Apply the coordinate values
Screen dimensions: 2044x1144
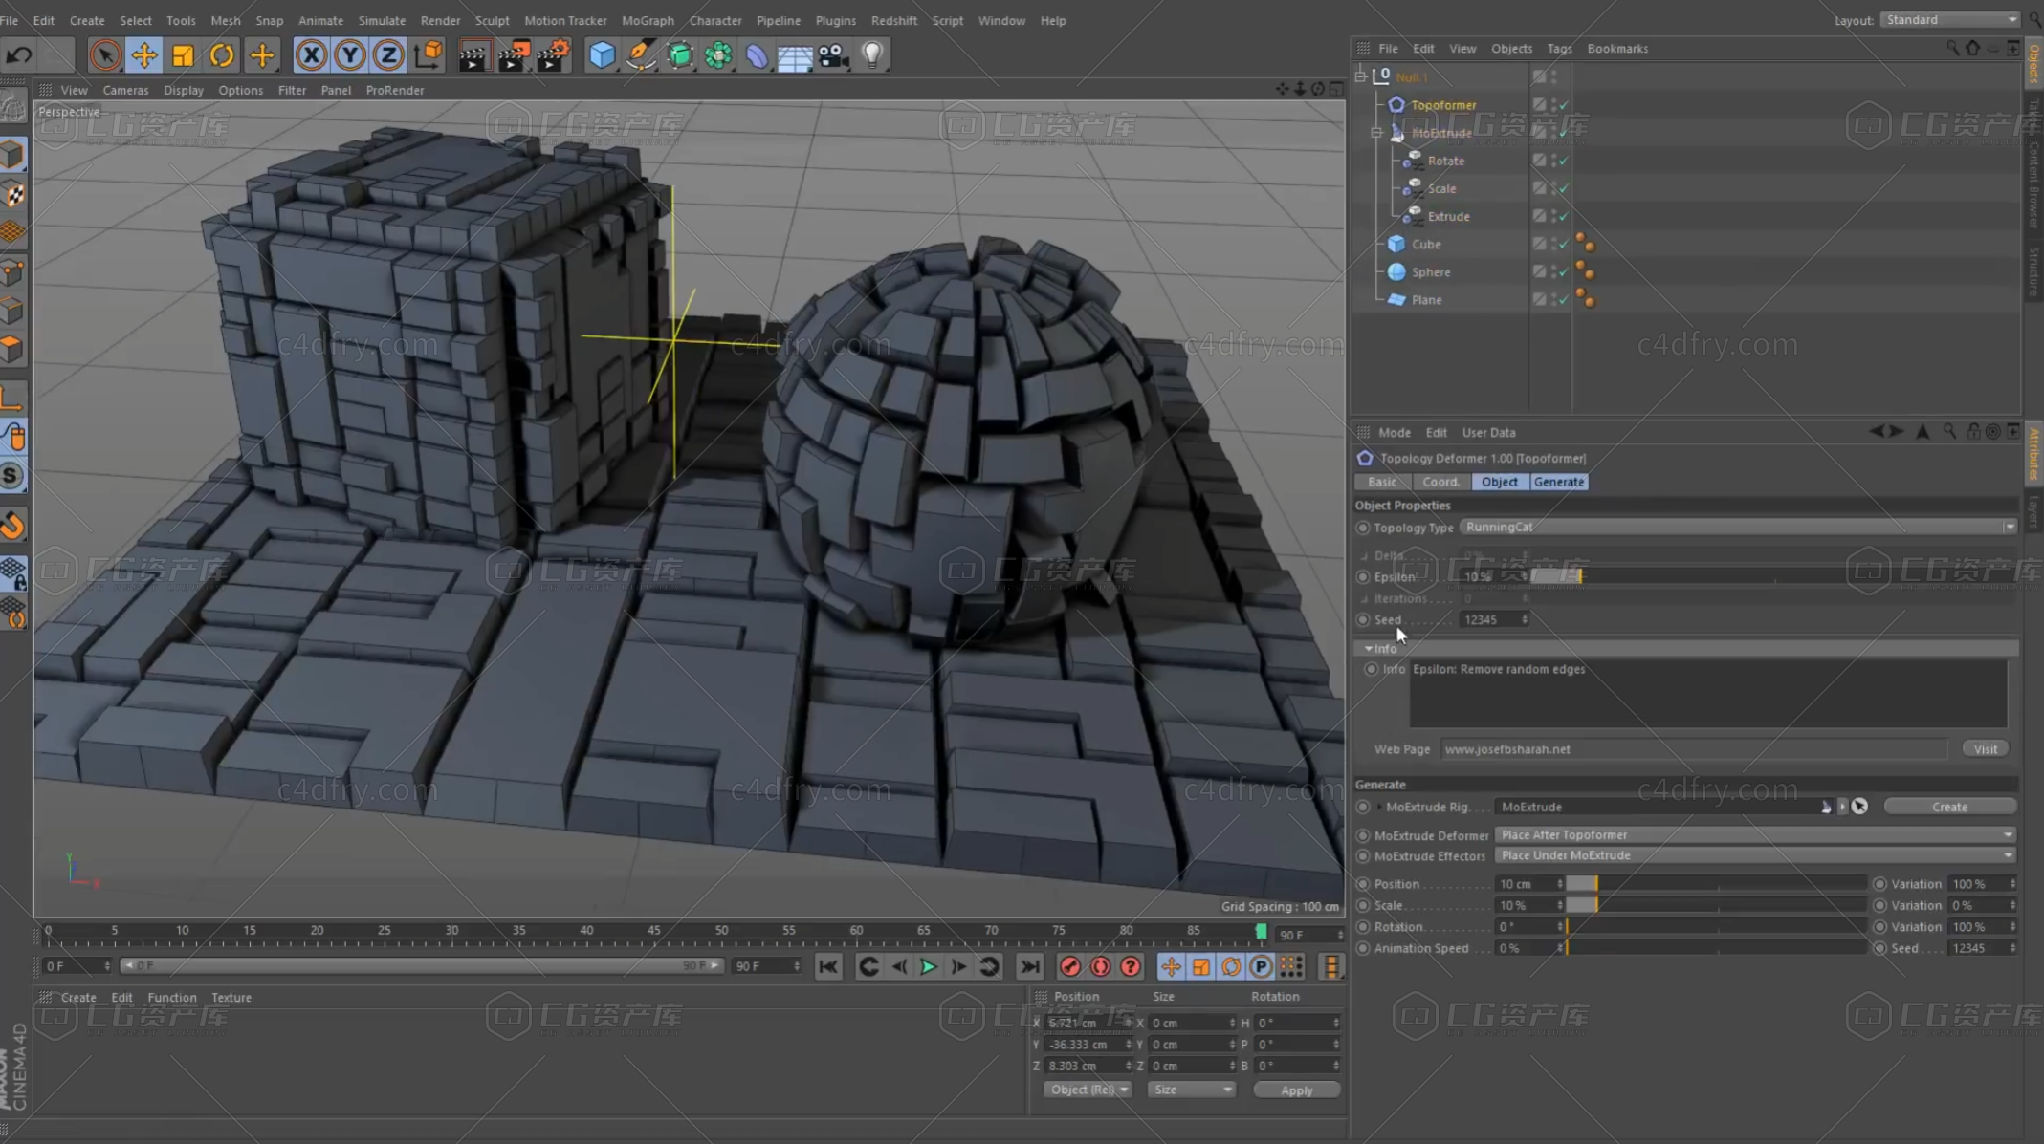1296,1090
